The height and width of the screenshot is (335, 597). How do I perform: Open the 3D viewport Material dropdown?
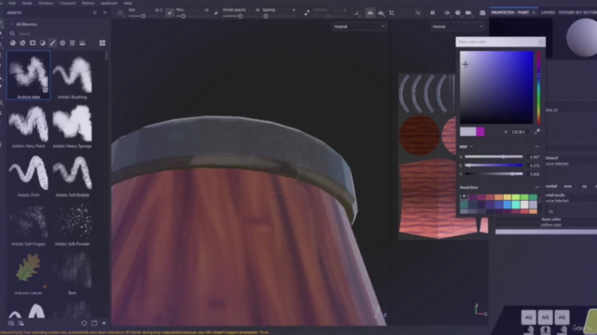[x=359, y=27]
